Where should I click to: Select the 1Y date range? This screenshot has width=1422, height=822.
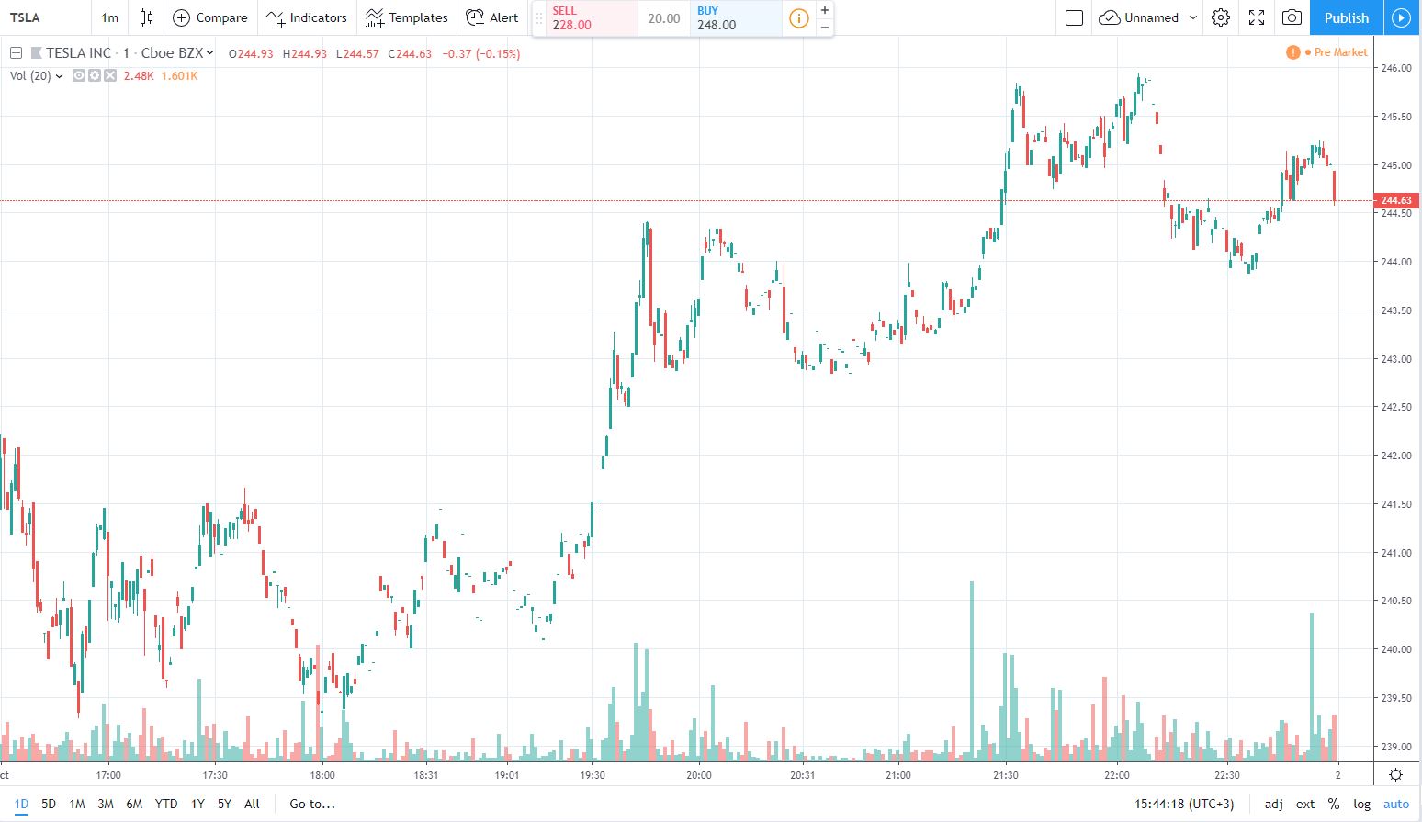[197, 804]
